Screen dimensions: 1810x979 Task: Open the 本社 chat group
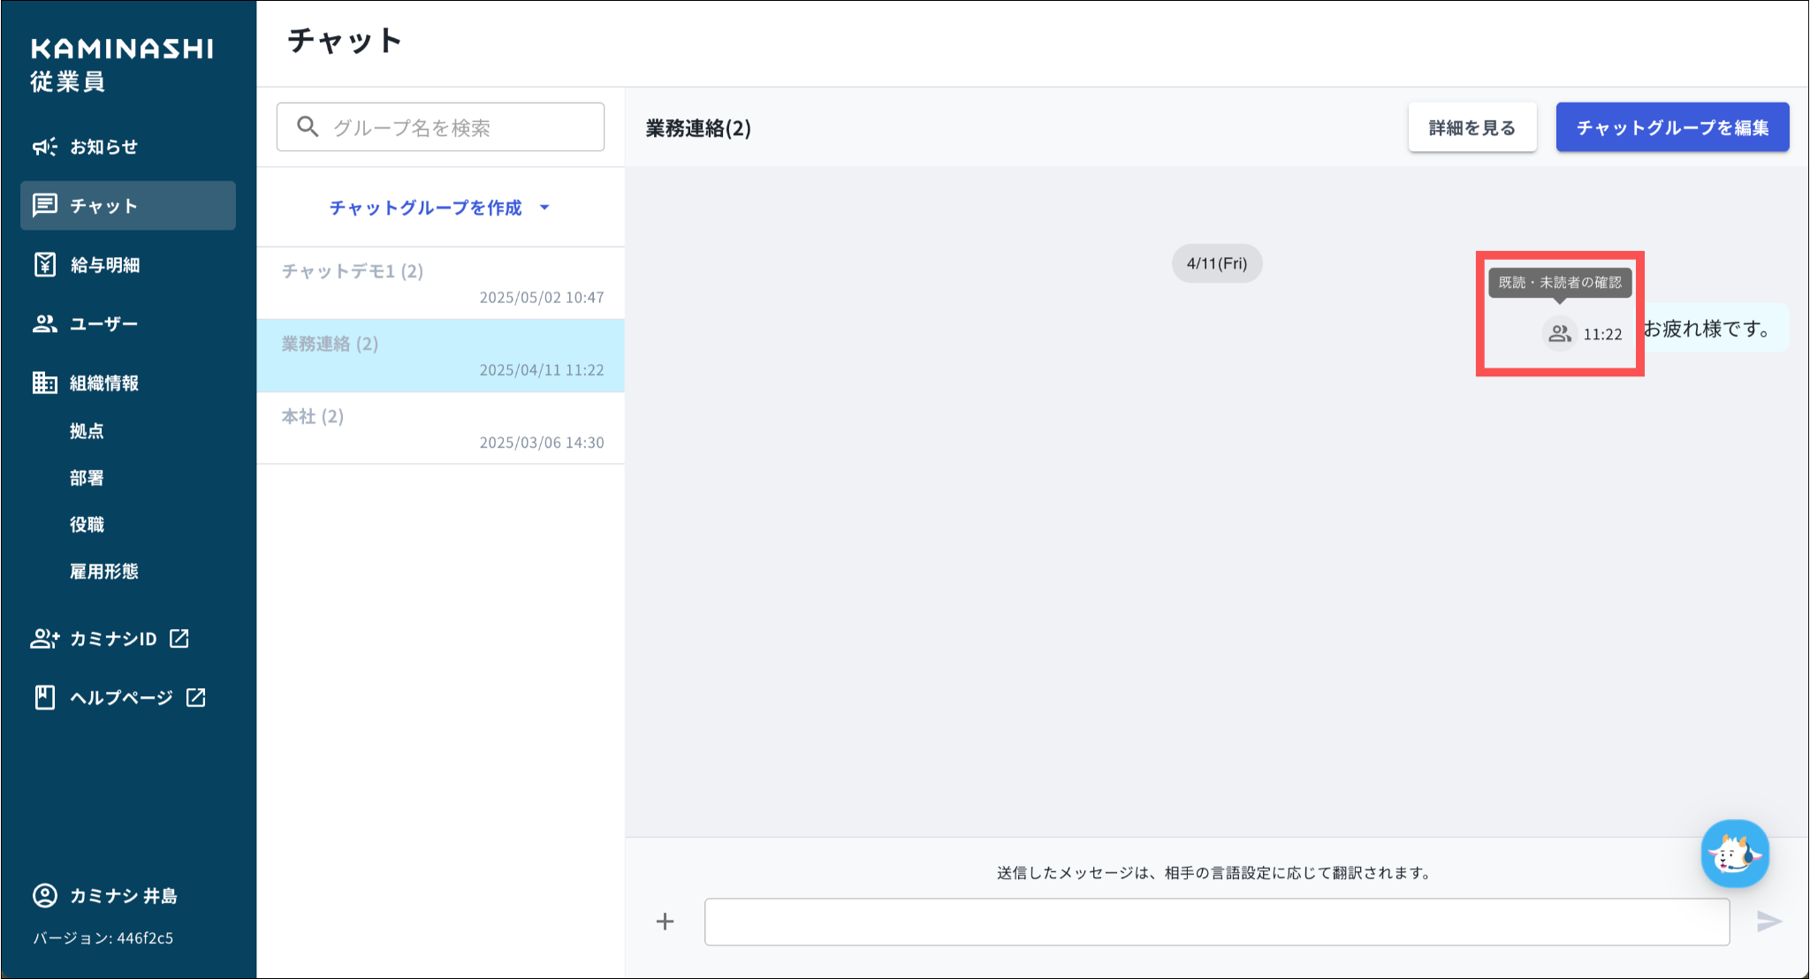tap(440, 428)
